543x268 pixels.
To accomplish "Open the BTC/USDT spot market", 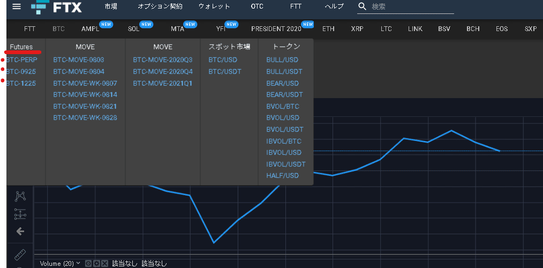I will 225,72.
